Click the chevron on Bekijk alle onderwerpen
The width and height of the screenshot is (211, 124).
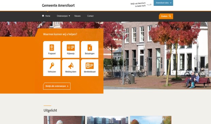click(68, 86)
